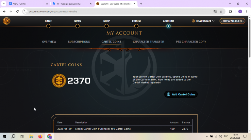Click the 2370 coin balance number

[79, 81]
